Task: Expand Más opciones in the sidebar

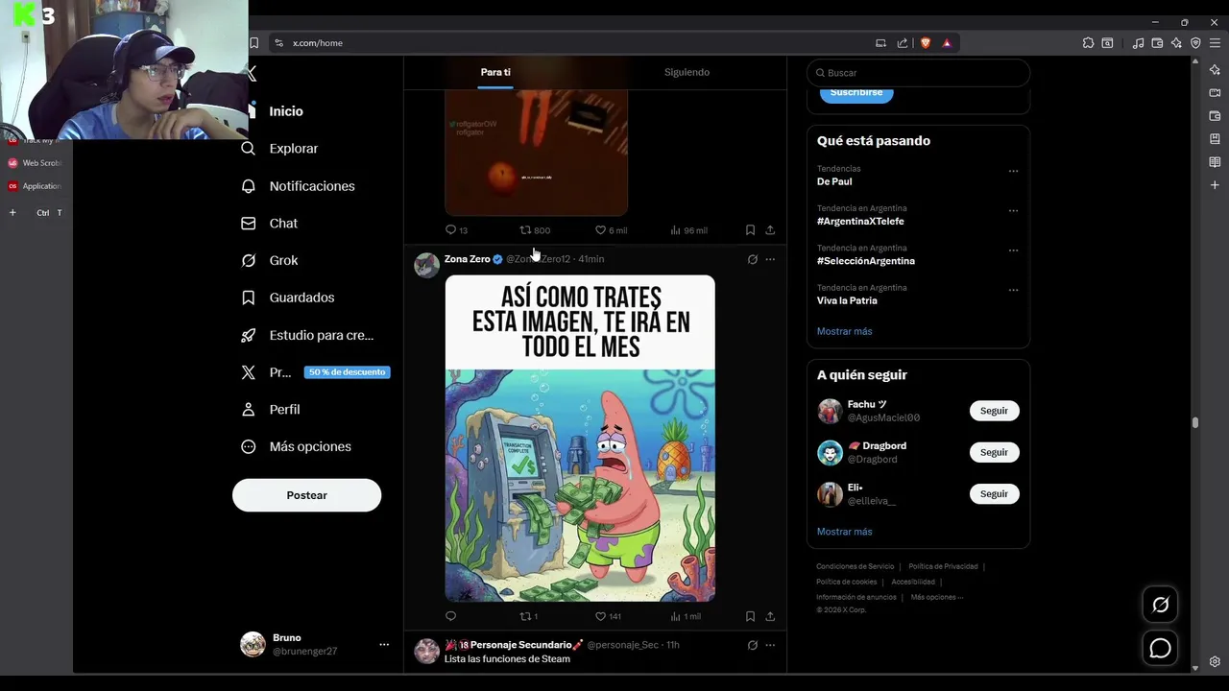Action: click(x=309, y=447)
